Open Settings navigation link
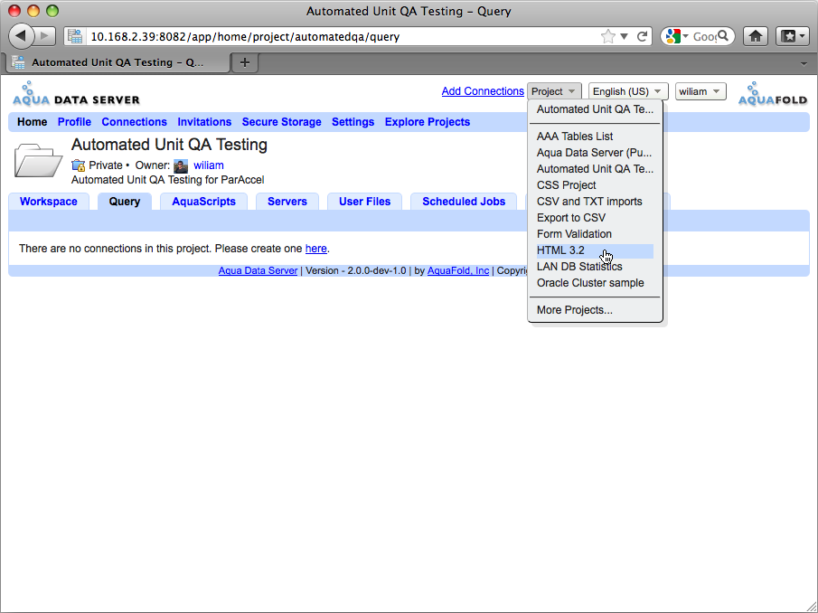 pos(353,122)
